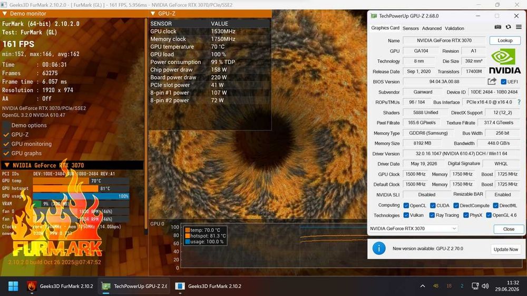The width and height of the screenshot is (527, 296).
Task: Click the GPU-Z refresh icon
Action: (508, 27)
